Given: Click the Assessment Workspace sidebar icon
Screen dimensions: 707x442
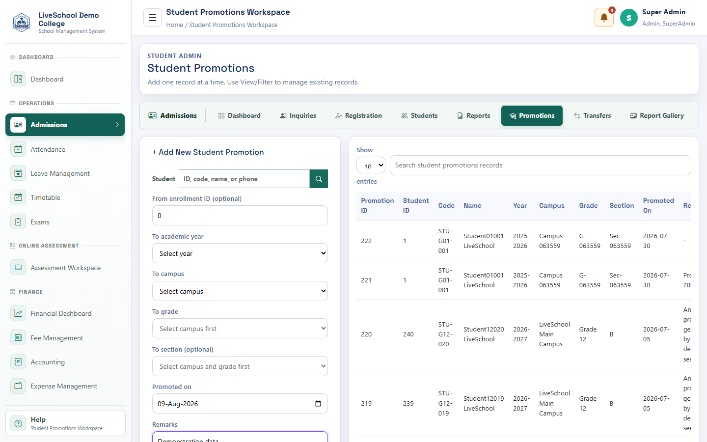Looking at the screenshot, I should pos(18,268).
